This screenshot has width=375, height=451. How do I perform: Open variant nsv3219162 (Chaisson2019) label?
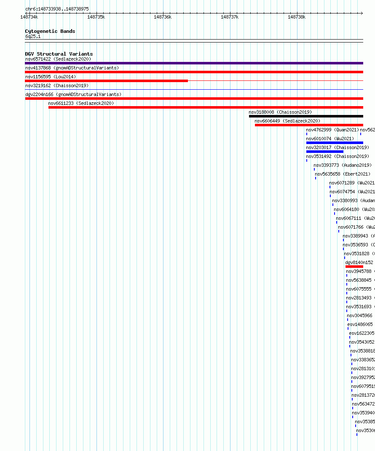(57, 86)
